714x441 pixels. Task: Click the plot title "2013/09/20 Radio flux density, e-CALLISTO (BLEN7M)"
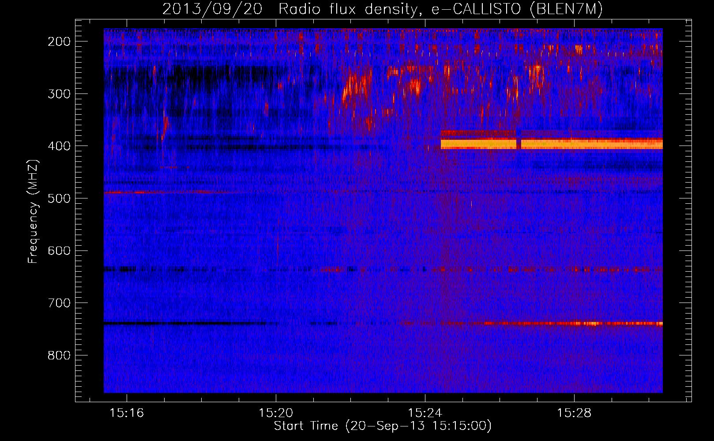382,9
